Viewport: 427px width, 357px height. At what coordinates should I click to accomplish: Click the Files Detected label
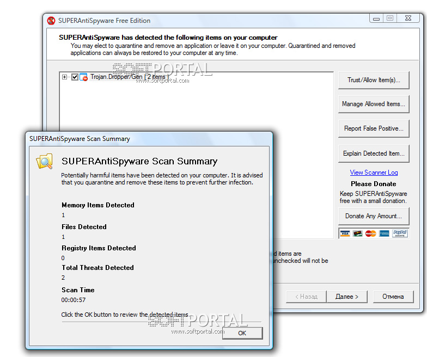coord(84,227)
